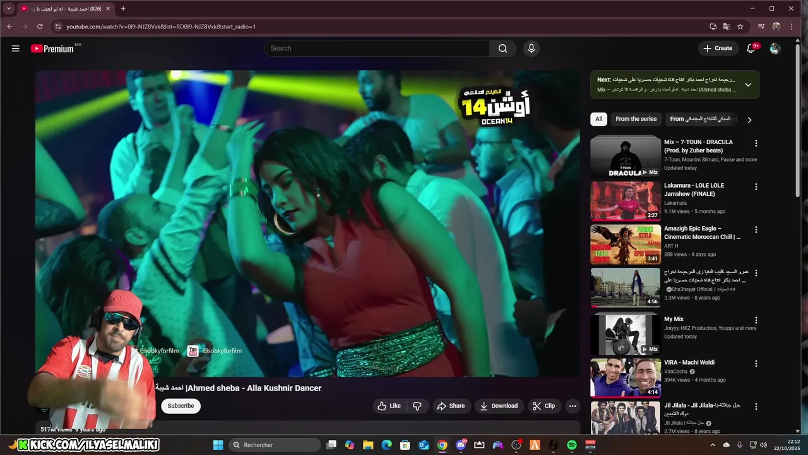Switch to the active YouTube browser tab
Screen dimensions: 808x455
pyautogui.click(x=66, y=9)
